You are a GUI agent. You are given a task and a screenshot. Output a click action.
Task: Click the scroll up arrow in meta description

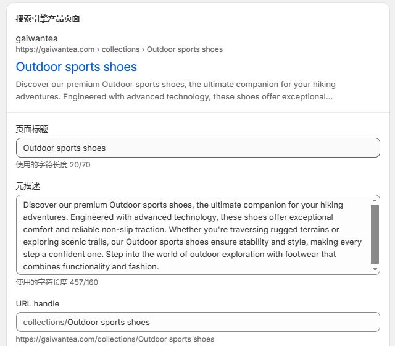click(x=375, y=200)
